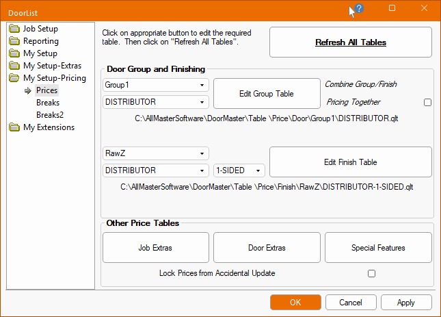The height and width of the screenshot is (317, 441).
Task: Enable Combine Group/Finish Pricing Together checkbox
Action: click(427, 102)
